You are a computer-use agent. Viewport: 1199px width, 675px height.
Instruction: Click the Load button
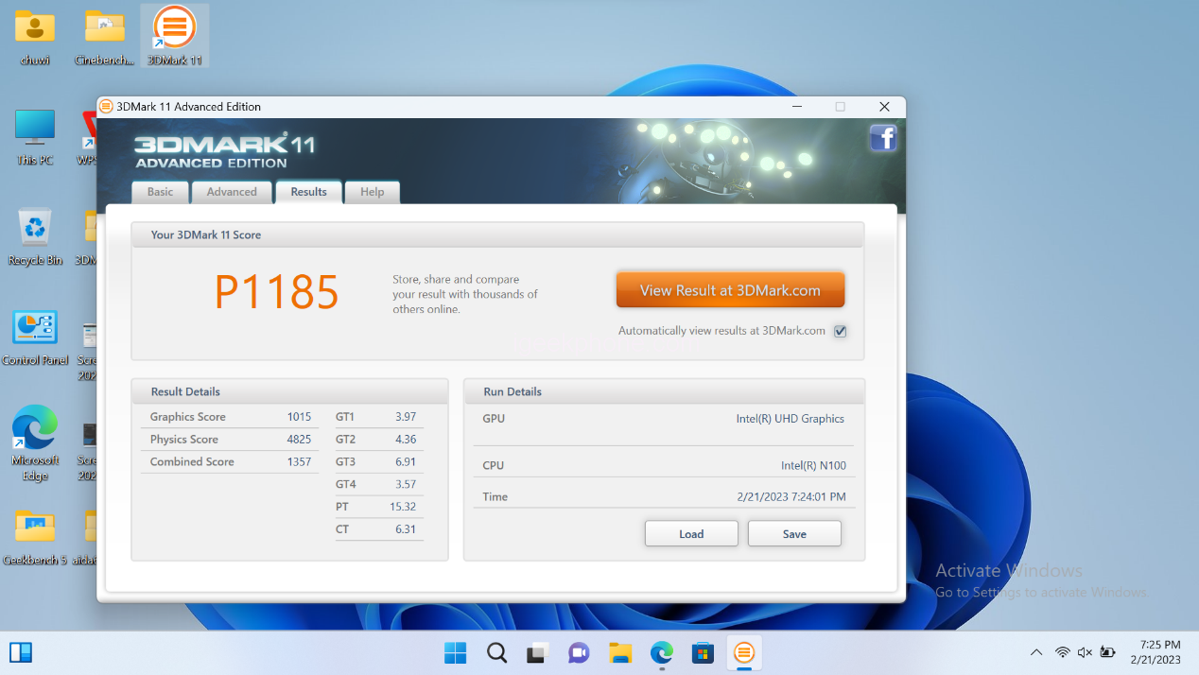[x=691, y=534]
